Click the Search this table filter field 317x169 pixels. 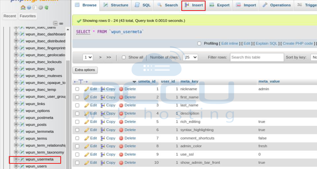coord(257,57)
